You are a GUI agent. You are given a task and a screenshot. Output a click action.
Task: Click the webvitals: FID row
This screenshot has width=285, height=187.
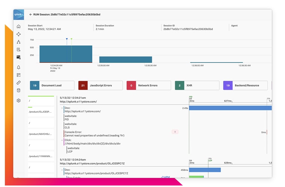click(71, 118)
